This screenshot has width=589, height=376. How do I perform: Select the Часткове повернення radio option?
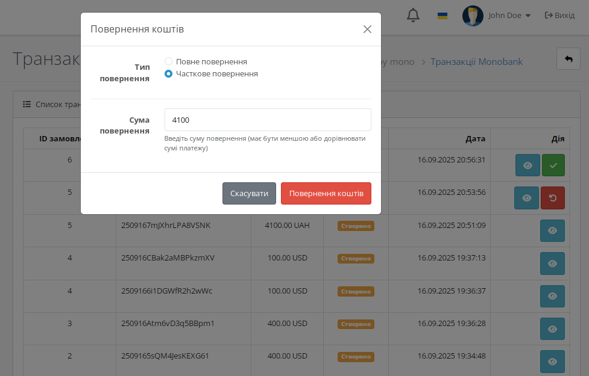[x=168, y=73]
